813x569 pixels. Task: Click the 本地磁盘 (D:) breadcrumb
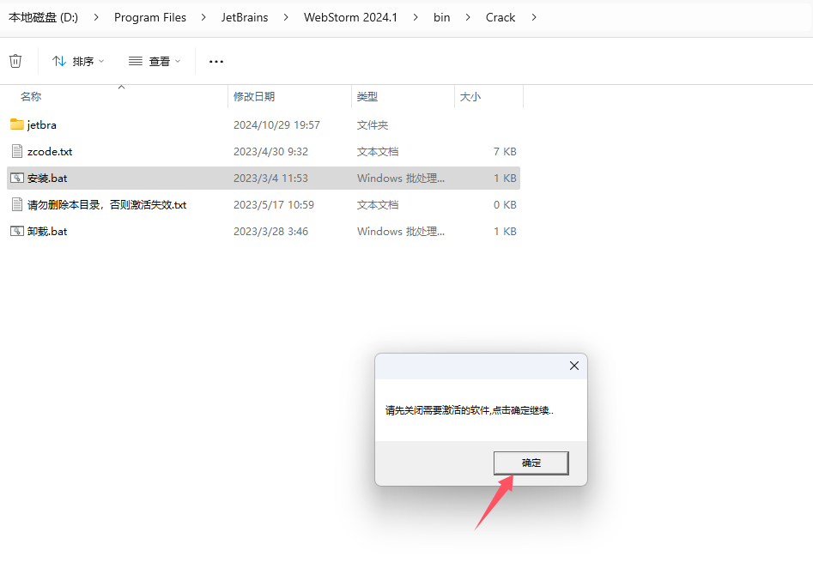click(x=44, y=18)
